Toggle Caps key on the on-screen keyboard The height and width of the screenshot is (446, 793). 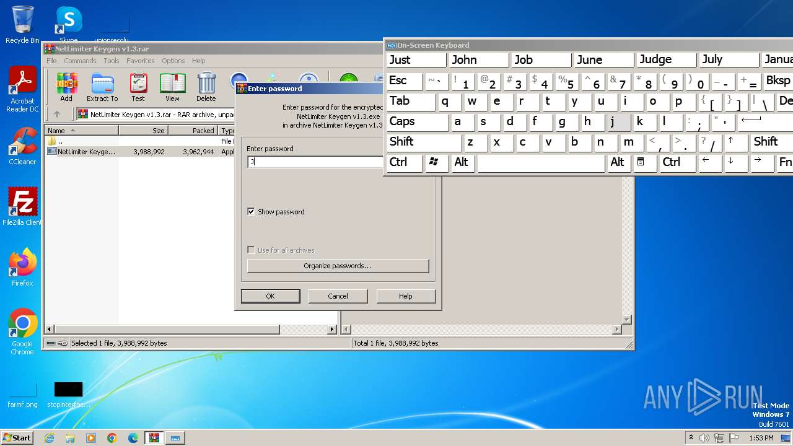[x=418, y=122]
